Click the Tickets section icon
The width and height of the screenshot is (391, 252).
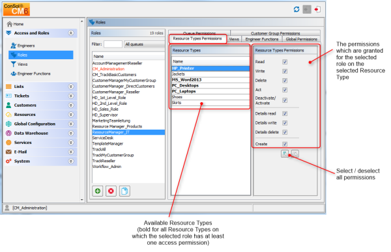tap(8, 96)
